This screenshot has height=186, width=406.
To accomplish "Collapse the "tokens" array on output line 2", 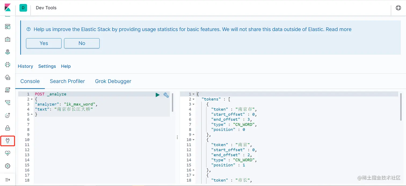I will [194, 99].
